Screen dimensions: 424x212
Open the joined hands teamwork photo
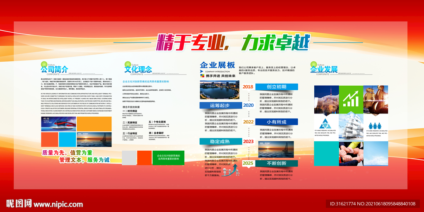pyautogui.click(x=351, y=154)
